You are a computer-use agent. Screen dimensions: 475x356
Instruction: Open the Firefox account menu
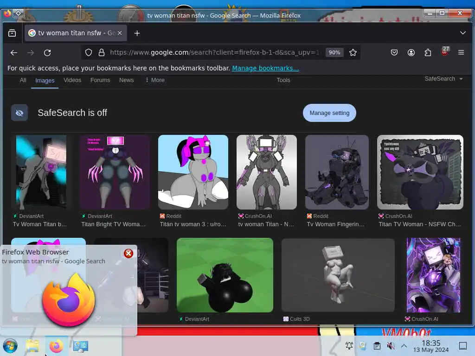pos(411,52)
